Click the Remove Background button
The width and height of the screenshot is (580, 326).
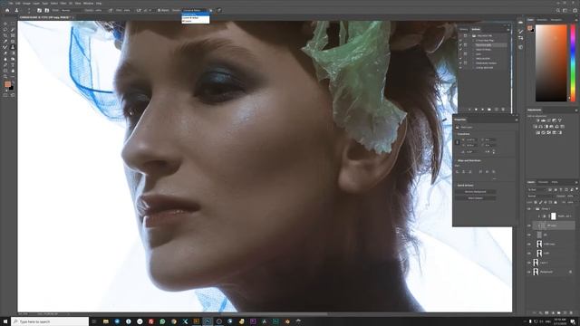point(476,192)
